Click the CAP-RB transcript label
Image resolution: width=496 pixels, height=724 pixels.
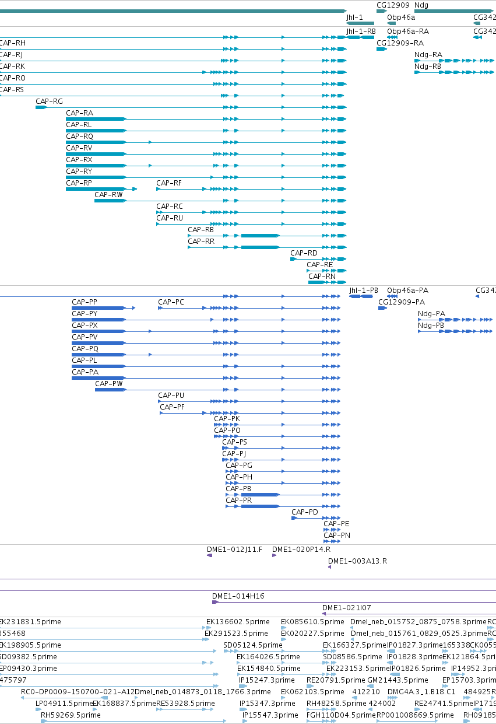(201, 230)
